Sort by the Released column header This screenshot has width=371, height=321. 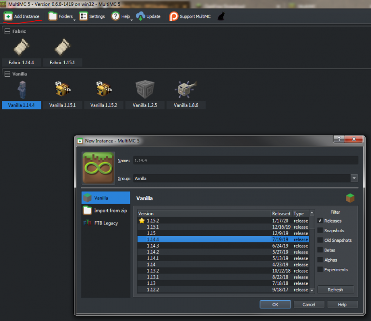(x=281, y=213)
